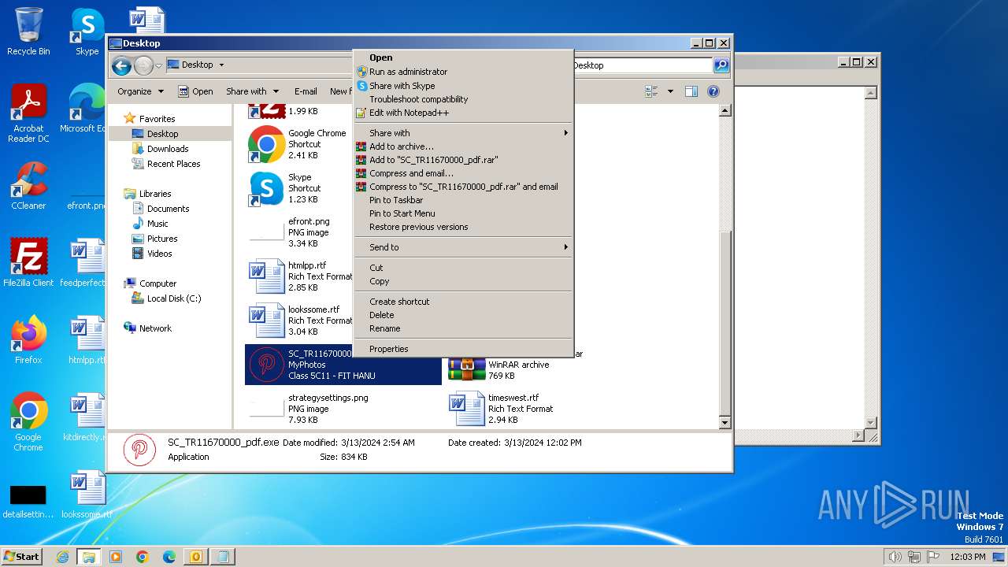The height and width of the screenshot is (567, 1008).
Task: Open Microsoft Edge taskbar icon
Action: click(x=169, y=557)
